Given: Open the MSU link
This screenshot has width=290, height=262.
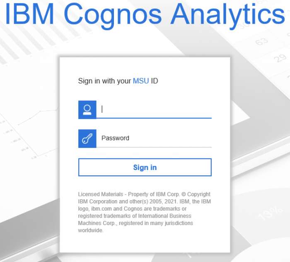Looking at the screenshot, I should tap(140, 81).
